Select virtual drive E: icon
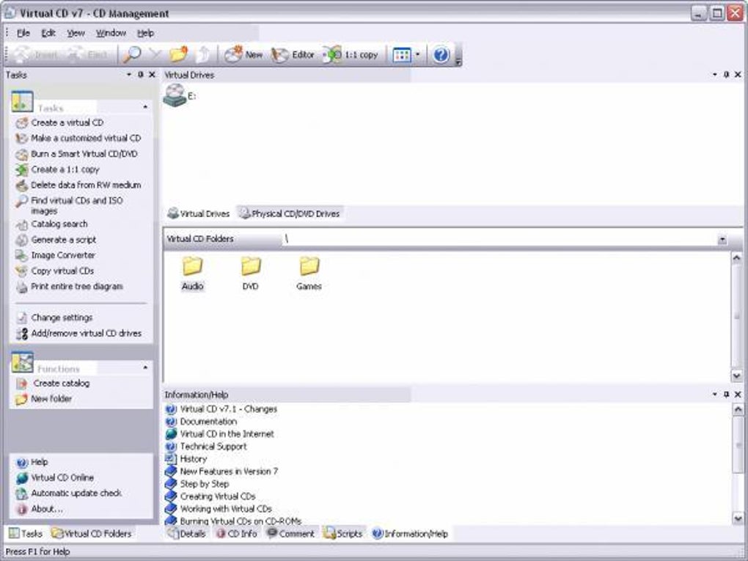 [175, 95]
